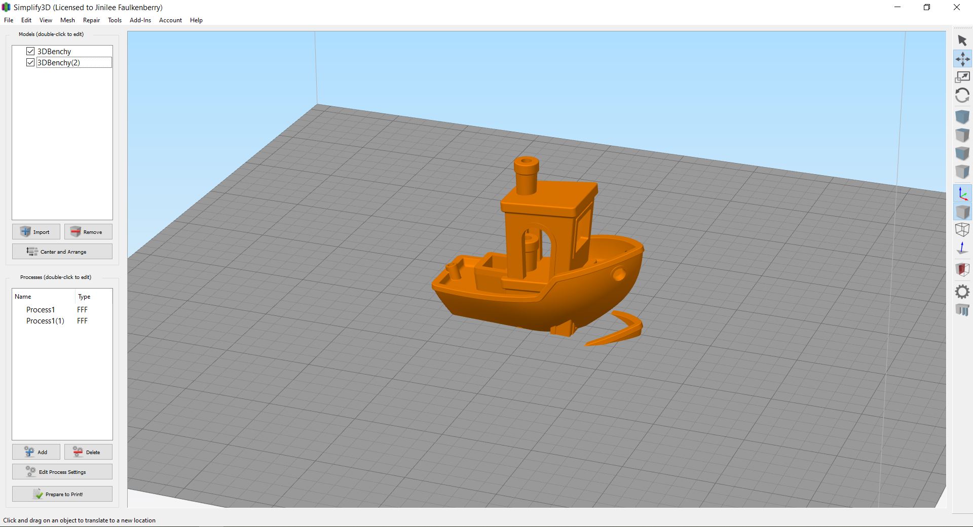Toggle wireframe model rendering

[962, 230]
